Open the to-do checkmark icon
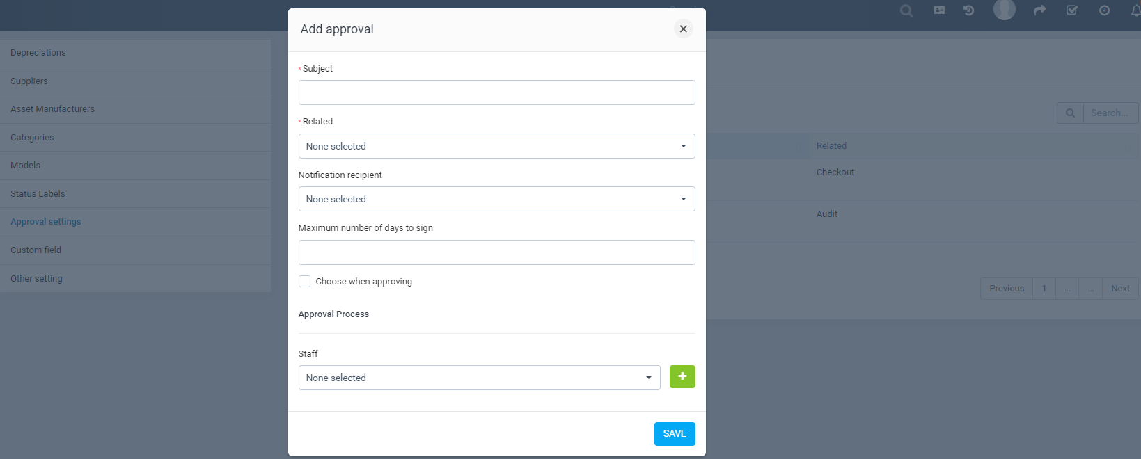This screenshot has height=459, width=1141. 1072,10
